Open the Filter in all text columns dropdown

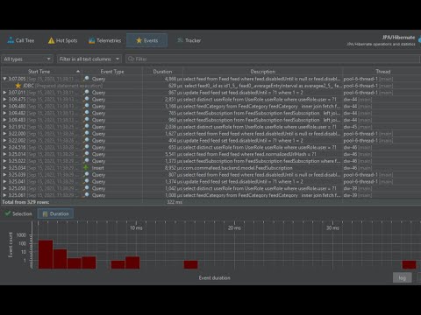click(x=89, y=59)
